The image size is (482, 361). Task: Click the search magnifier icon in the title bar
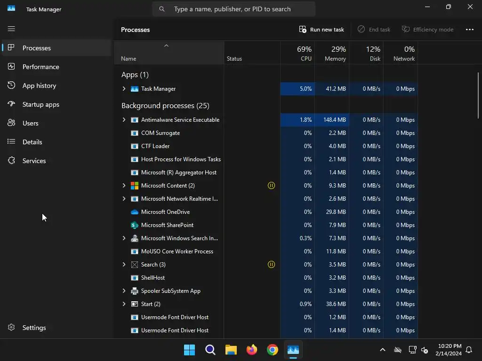click(x=162, y=9)
